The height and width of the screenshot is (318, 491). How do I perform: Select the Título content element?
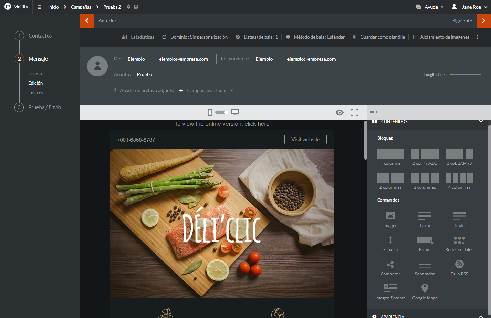click(x=459, y=220)
